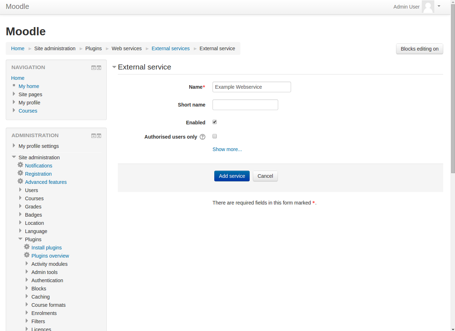
Task: Click gear icon next to Install plugins
Action: point(27,247)
